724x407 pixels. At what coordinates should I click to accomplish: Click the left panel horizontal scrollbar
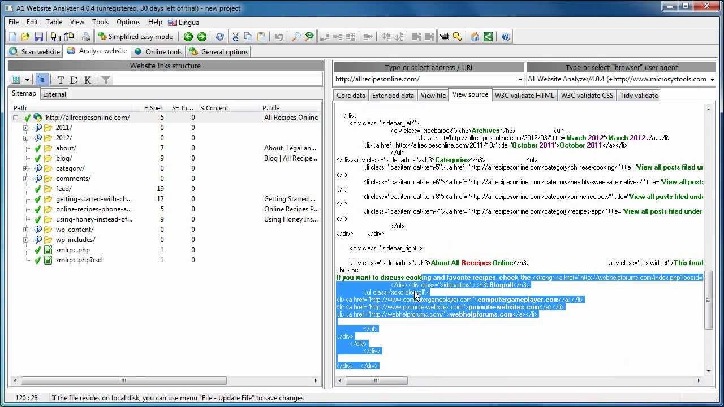123,380
